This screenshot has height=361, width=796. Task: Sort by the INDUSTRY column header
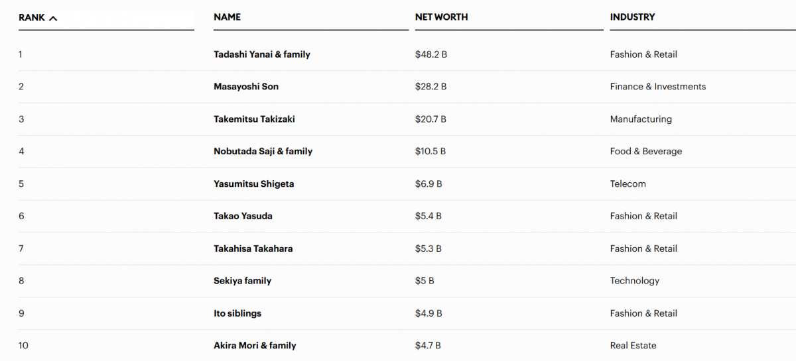(x=632, y=17)
